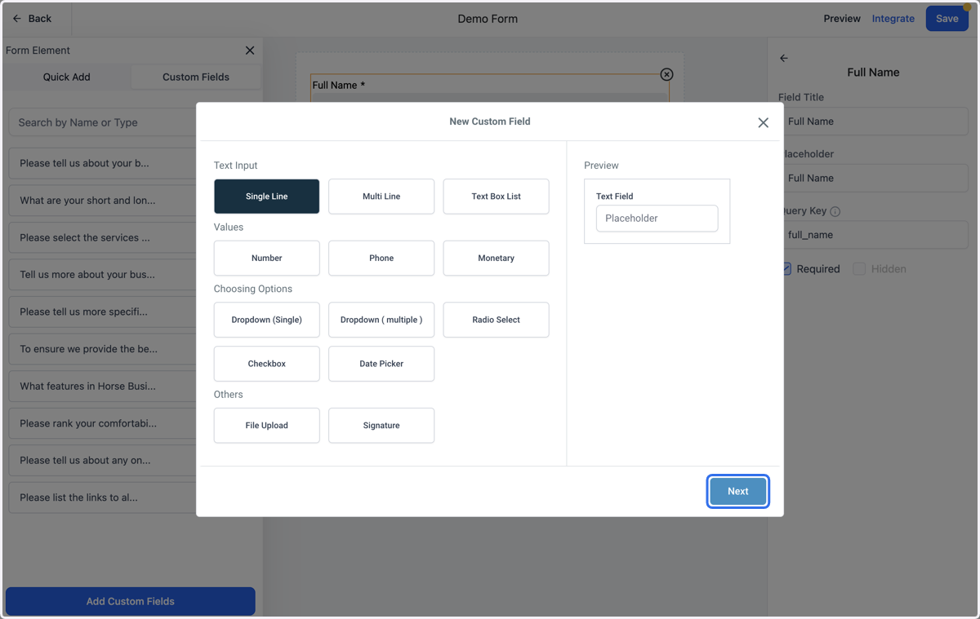Click Add Custom Fields button
The height and width of the screenshot is (619, 980).
click(x=131, y=601)
